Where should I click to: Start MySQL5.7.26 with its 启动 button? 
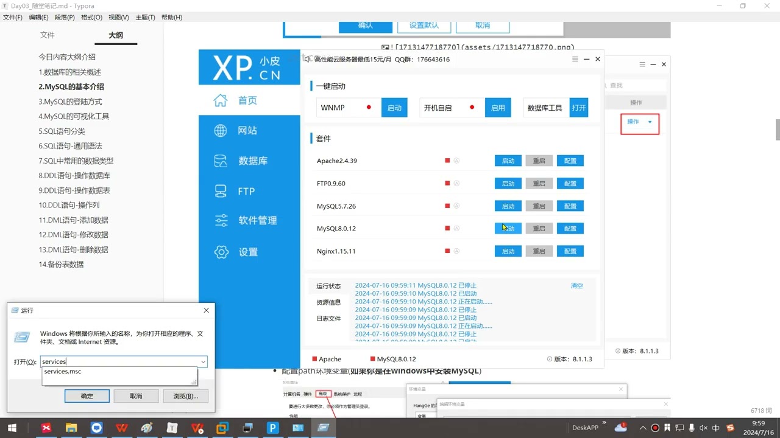pyautogui.click(x=508, y=206)
